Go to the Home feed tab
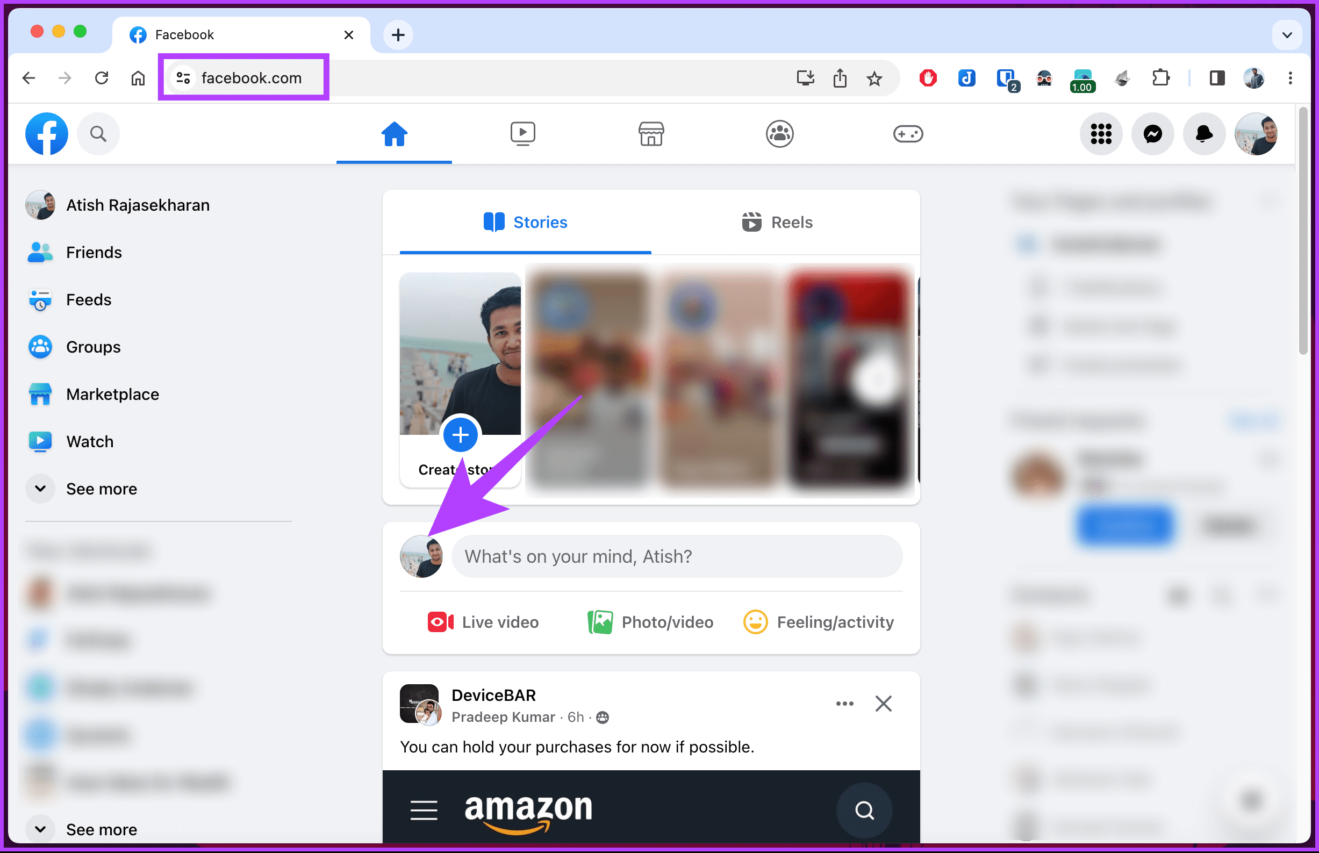Viewport: 1319px width, 853px height. pos(393,133)
